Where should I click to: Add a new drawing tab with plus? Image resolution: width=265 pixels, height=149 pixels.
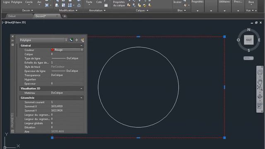[x=65, y=17]
